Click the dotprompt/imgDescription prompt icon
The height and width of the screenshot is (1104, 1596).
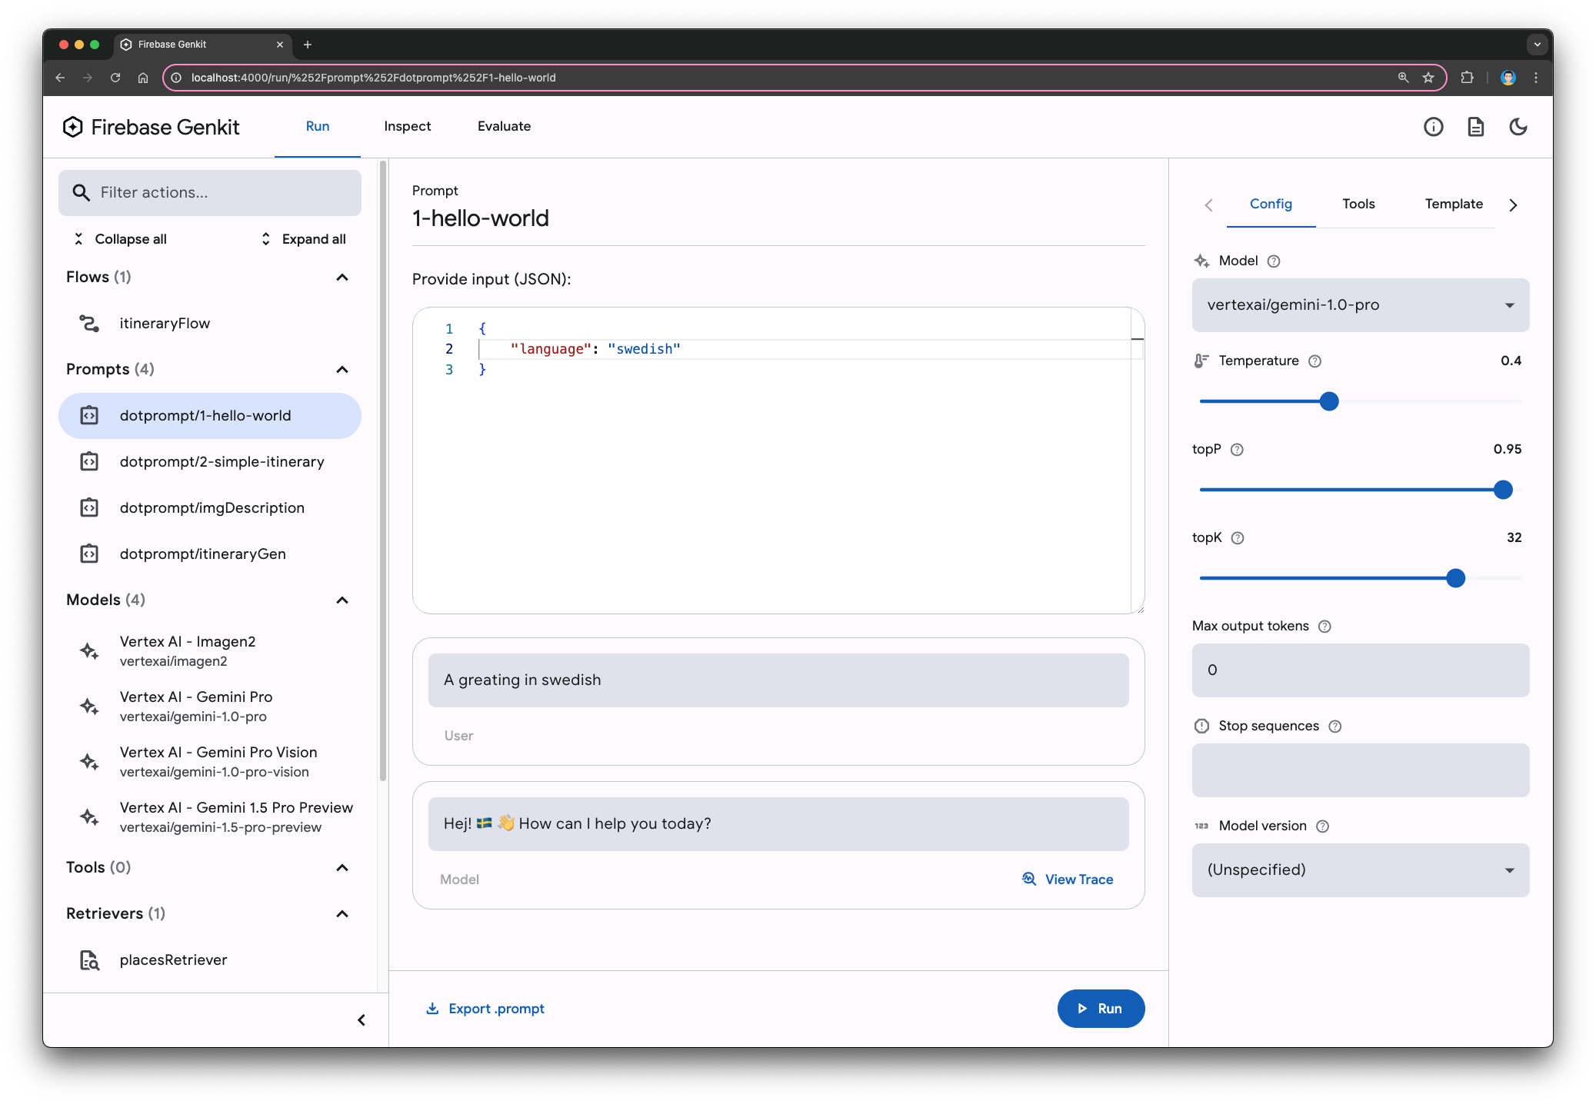tap(91, 507)
